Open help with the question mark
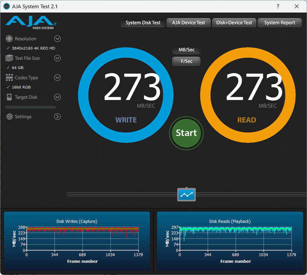Screen dimensions: 307x275 [x=278, y=6]
